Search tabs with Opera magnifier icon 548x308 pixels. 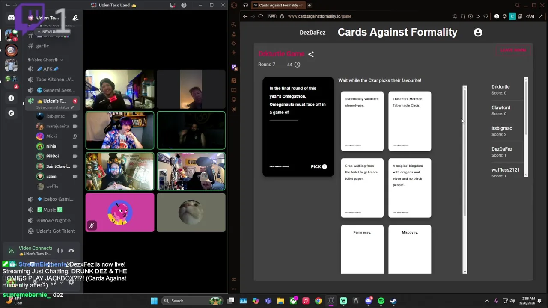(517, 5)
